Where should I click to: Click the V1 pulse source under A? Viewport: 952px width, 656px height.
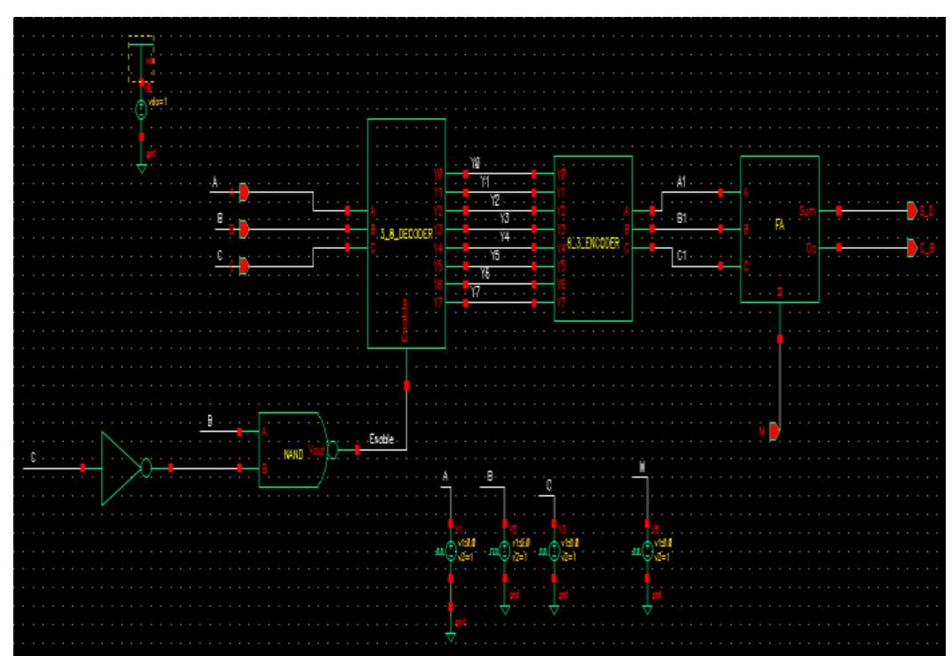[452, 548]
